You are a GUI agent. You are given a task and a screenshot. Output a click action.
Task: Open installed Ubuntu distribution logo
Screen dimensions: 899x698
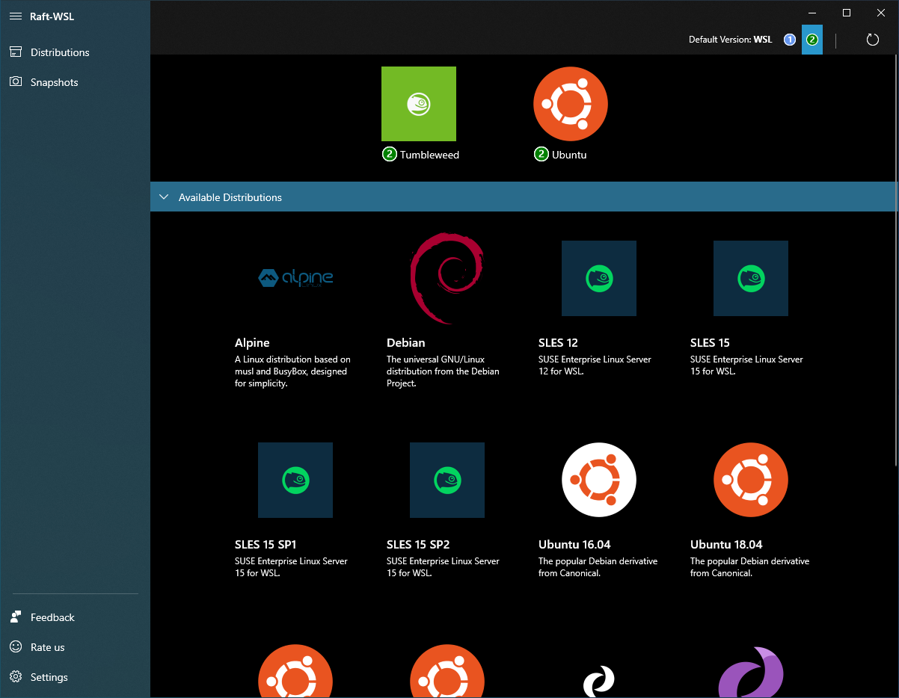click(571, 104)
